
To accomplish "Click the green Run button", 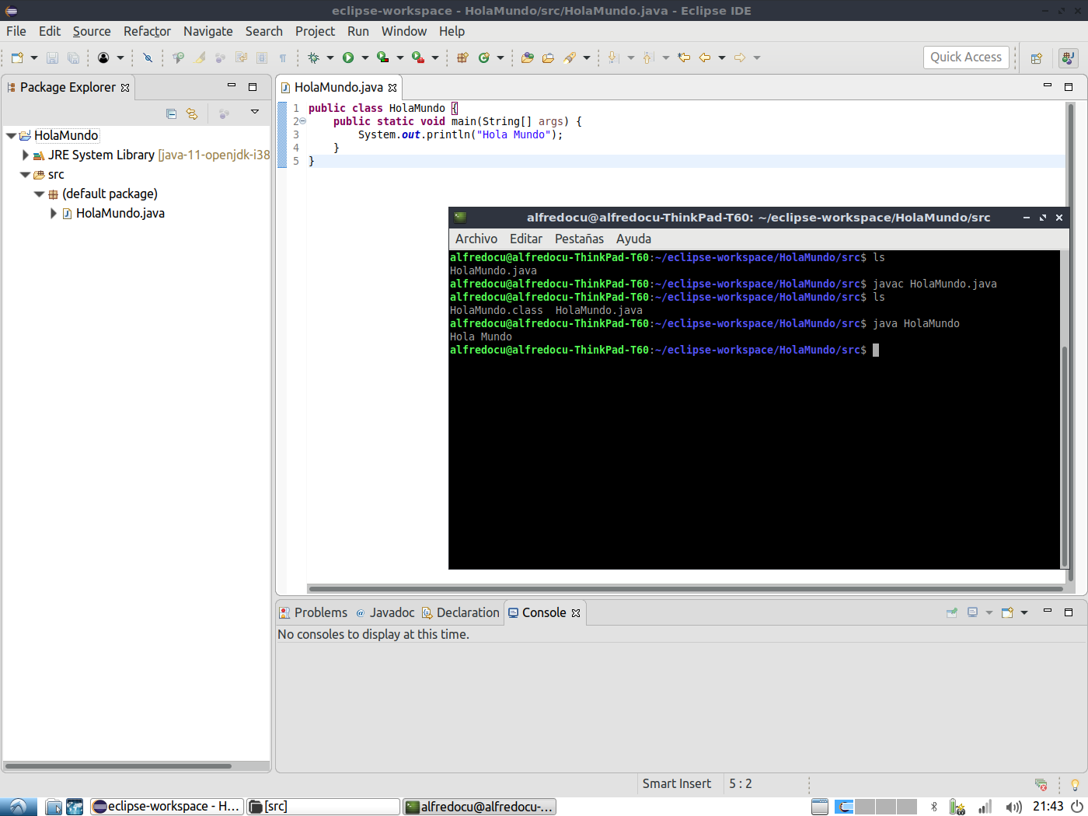I will point(348,58).
